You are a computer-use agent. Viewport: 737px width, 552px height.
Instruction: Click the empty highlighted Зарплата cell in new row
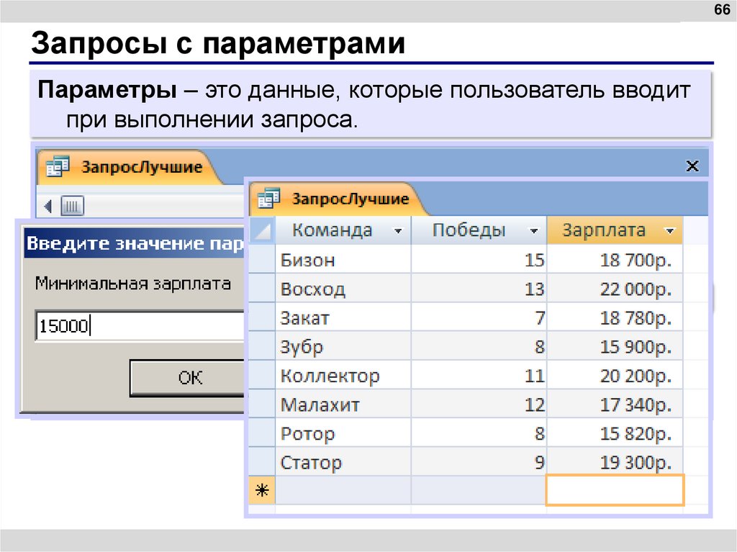(x=615, y=490)
